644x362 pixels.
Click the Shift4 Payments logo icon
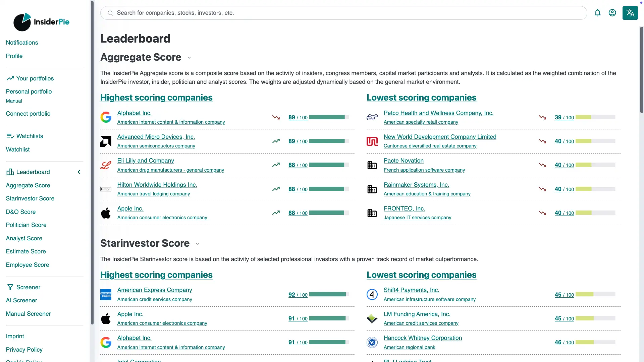pyautogui.click(x=372, y=295)
